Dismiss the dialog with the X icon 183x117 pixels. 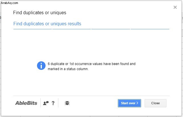[175, 7]
